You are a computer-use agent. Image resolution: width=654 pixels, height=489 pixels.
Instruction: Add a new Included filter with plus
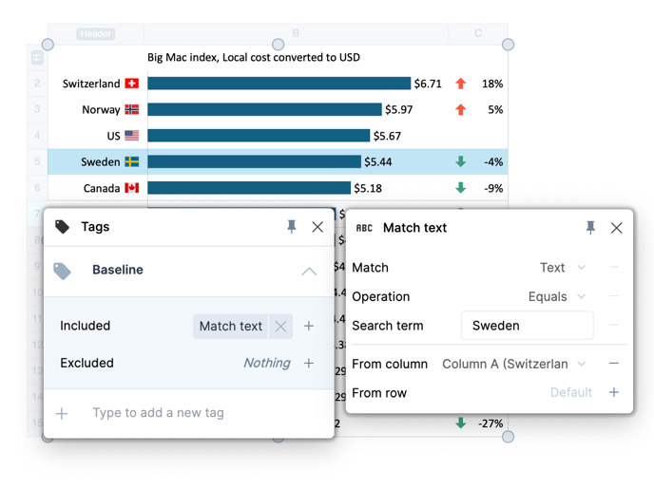click(309, 326)
